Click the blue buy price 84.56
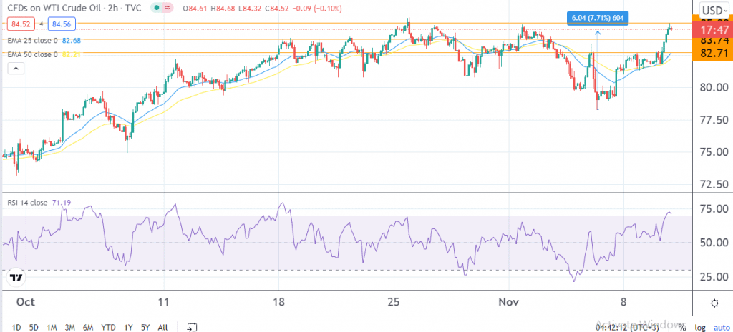Screen dimensions: 733x332 [x=61, y=23]
